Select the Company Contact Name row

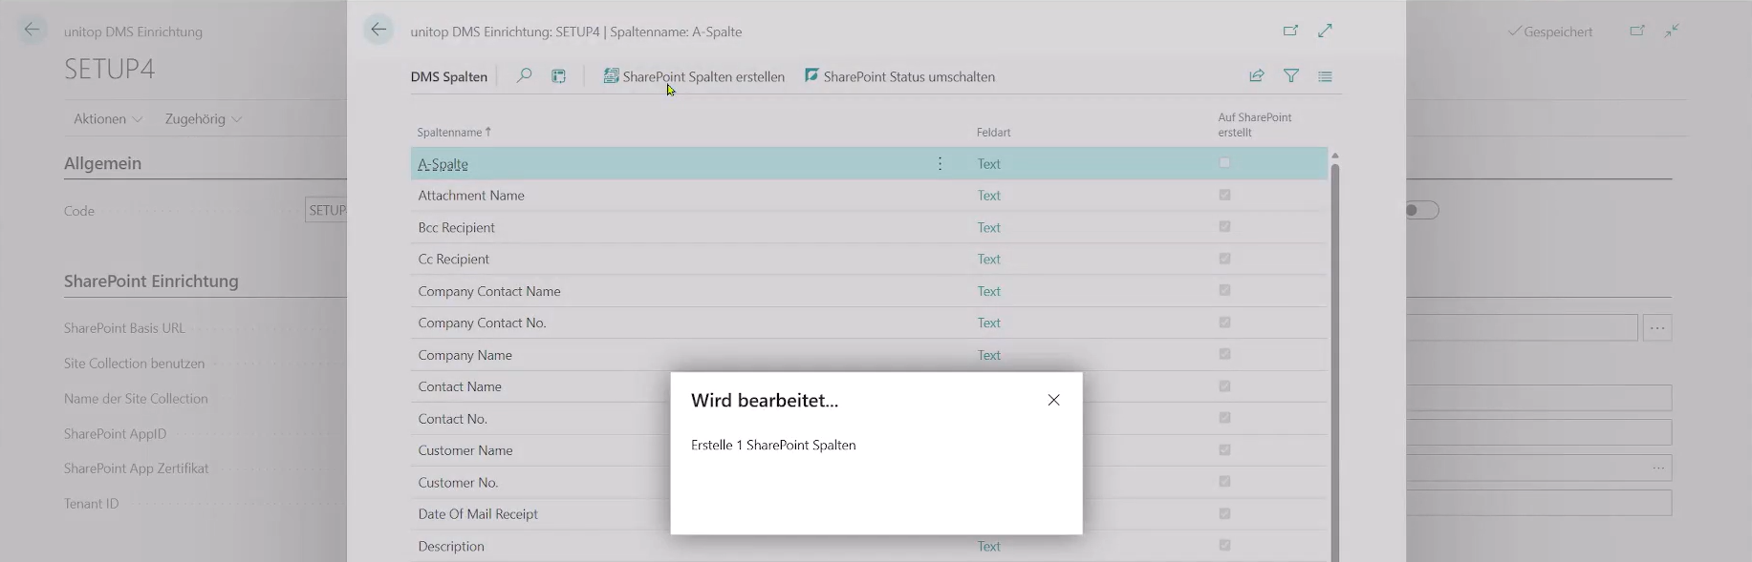[869, 291]
